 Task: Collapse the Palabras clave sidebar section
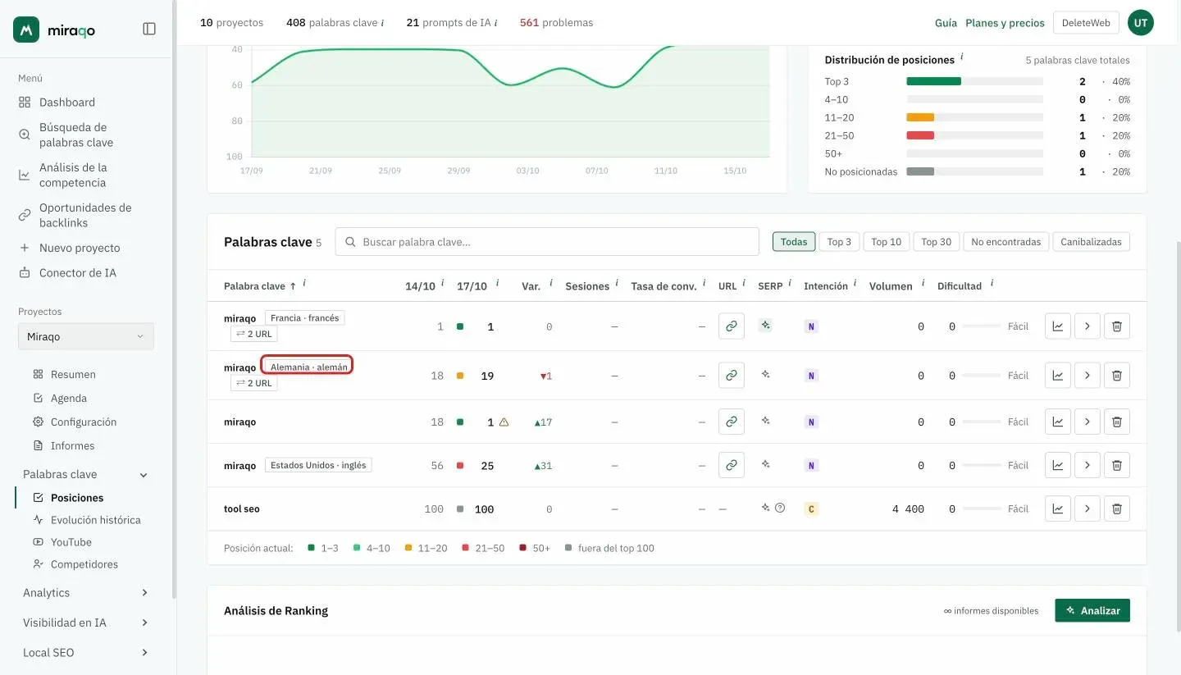pyautogui.click(x=144, y=475)
